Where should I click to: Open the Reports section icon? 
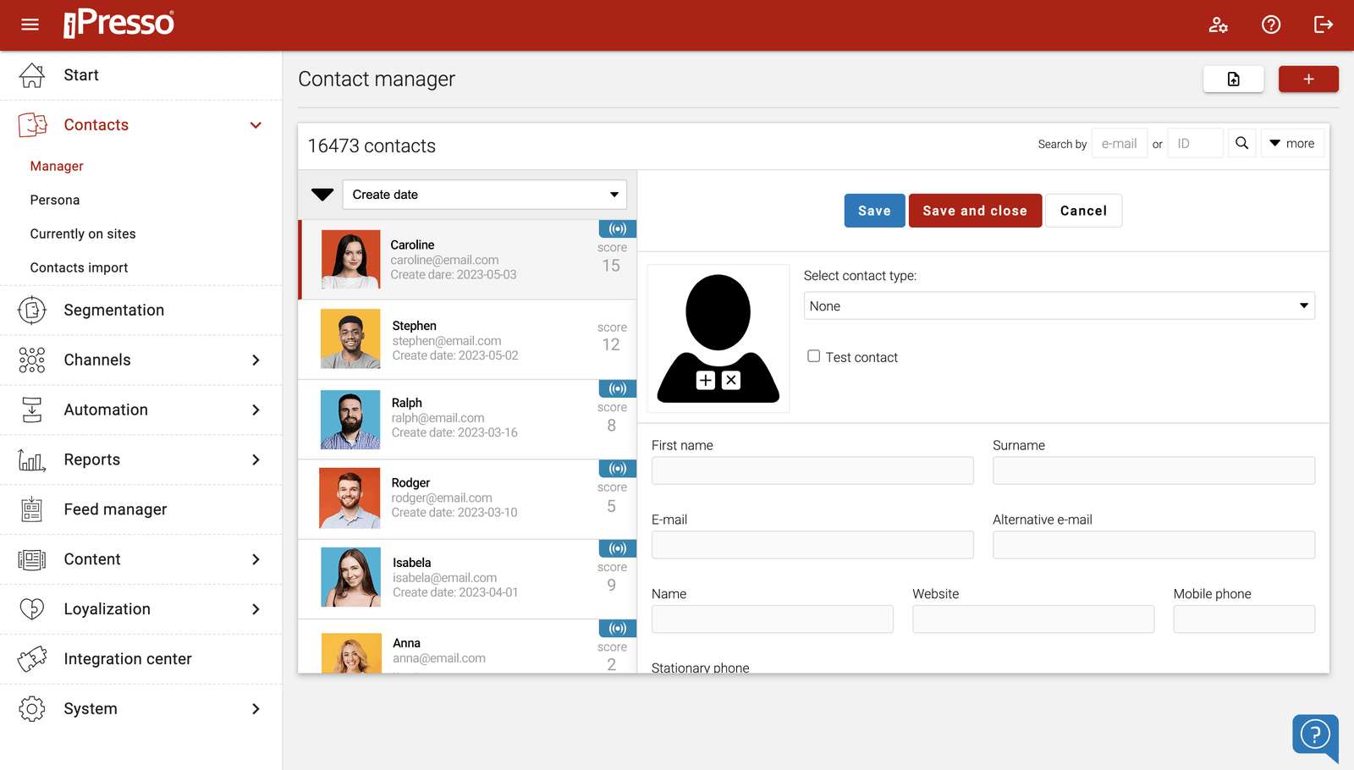pyautogui.click(x=31, y=459)
